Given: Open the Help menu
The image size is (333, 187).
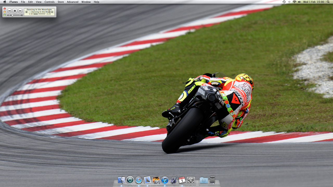Looking at the screenshot, I should coord(96,2).
